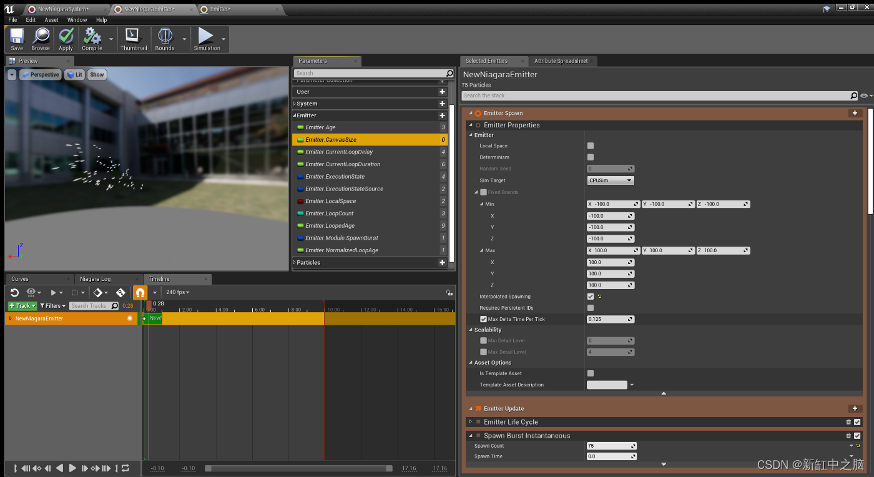
Task: Toggle timeline looping button
Action: click(x=125, y=468)
